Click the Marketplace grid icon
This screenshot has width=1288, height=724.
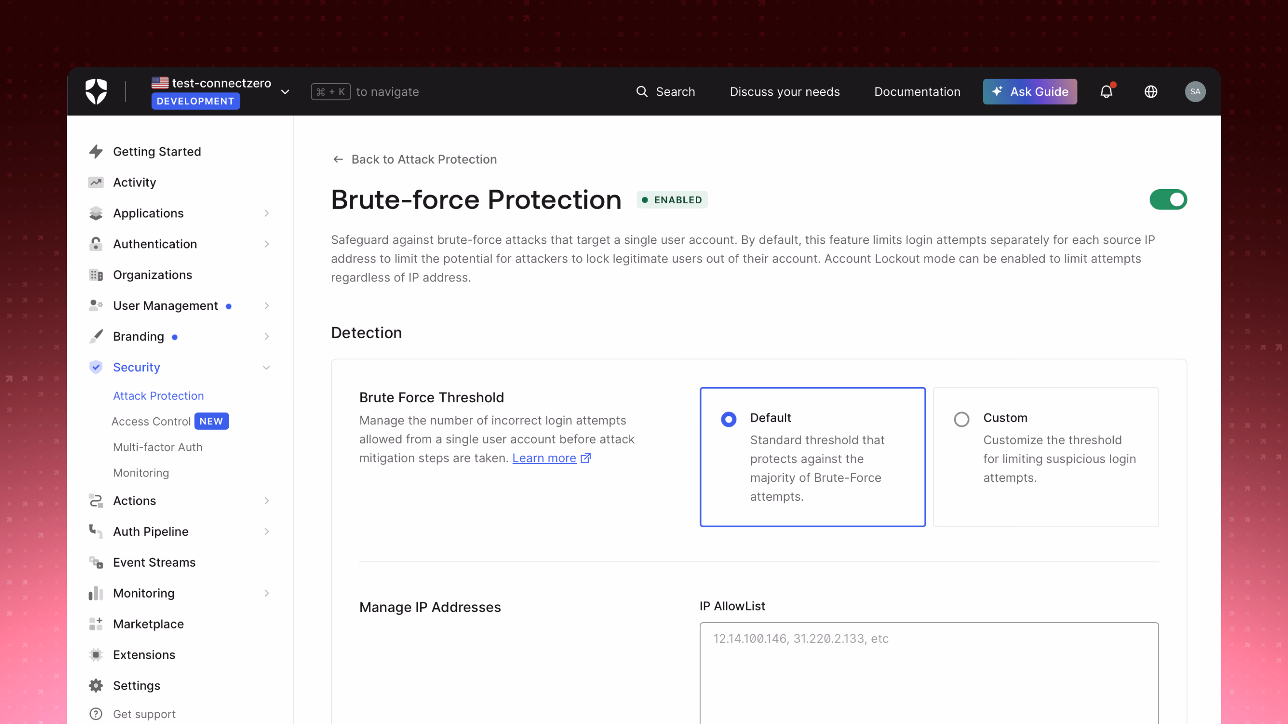tap(96, 624)
